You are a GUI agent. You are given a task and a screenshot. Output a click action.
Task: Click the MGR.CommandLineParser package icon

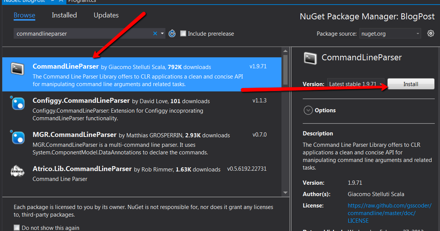(18, 137)
